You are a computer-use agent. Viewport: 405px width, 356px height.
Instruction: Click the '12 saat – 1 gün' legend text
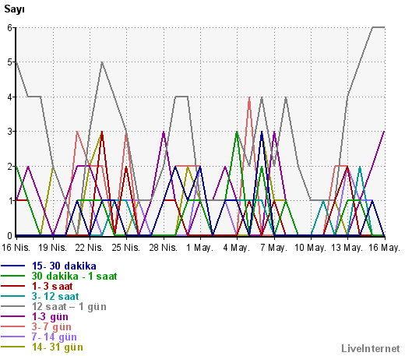[x=69, y=307]
